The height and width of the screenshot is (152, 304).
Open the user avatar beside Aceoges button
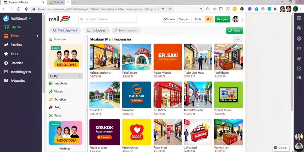point(235,19)
